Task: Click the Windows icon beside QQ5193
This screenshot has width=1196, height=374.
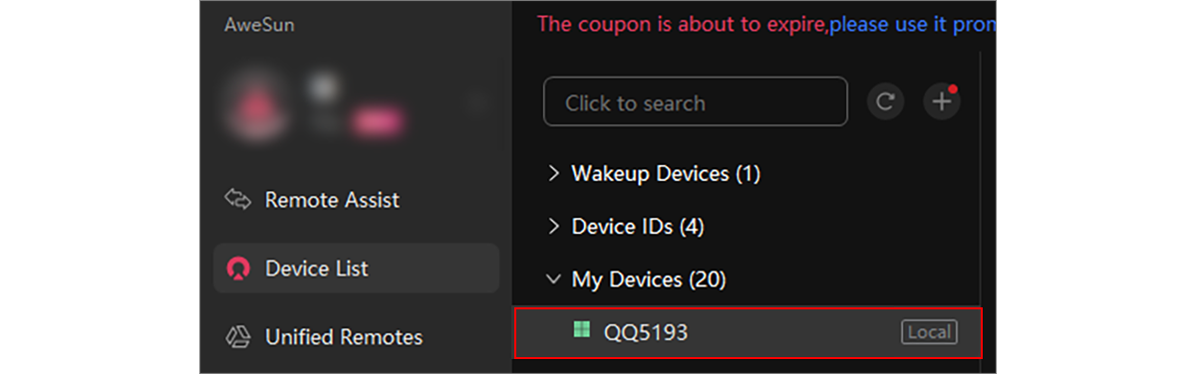Action: tap(582, 329)
